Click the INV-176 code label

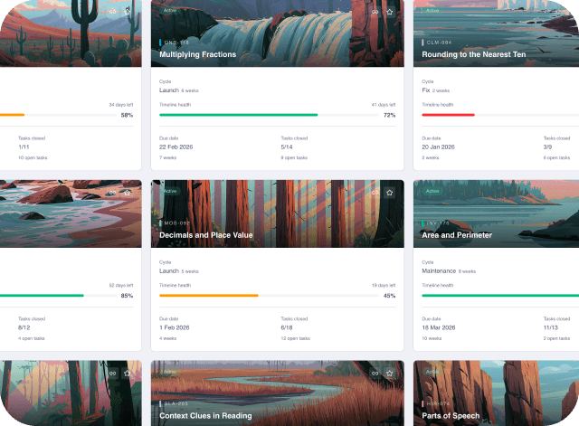pyautogui.click(x=438, y=223)
